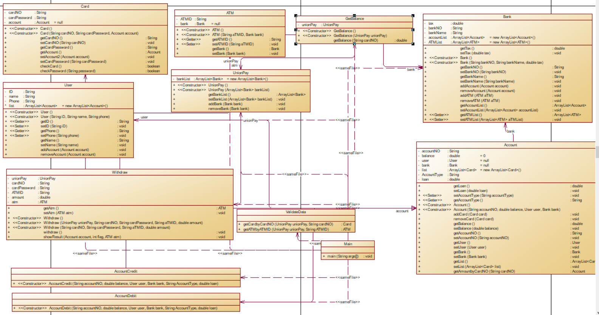Select the Bank class title header
Screen dimensions: 599x315
[x=507, y=17]
